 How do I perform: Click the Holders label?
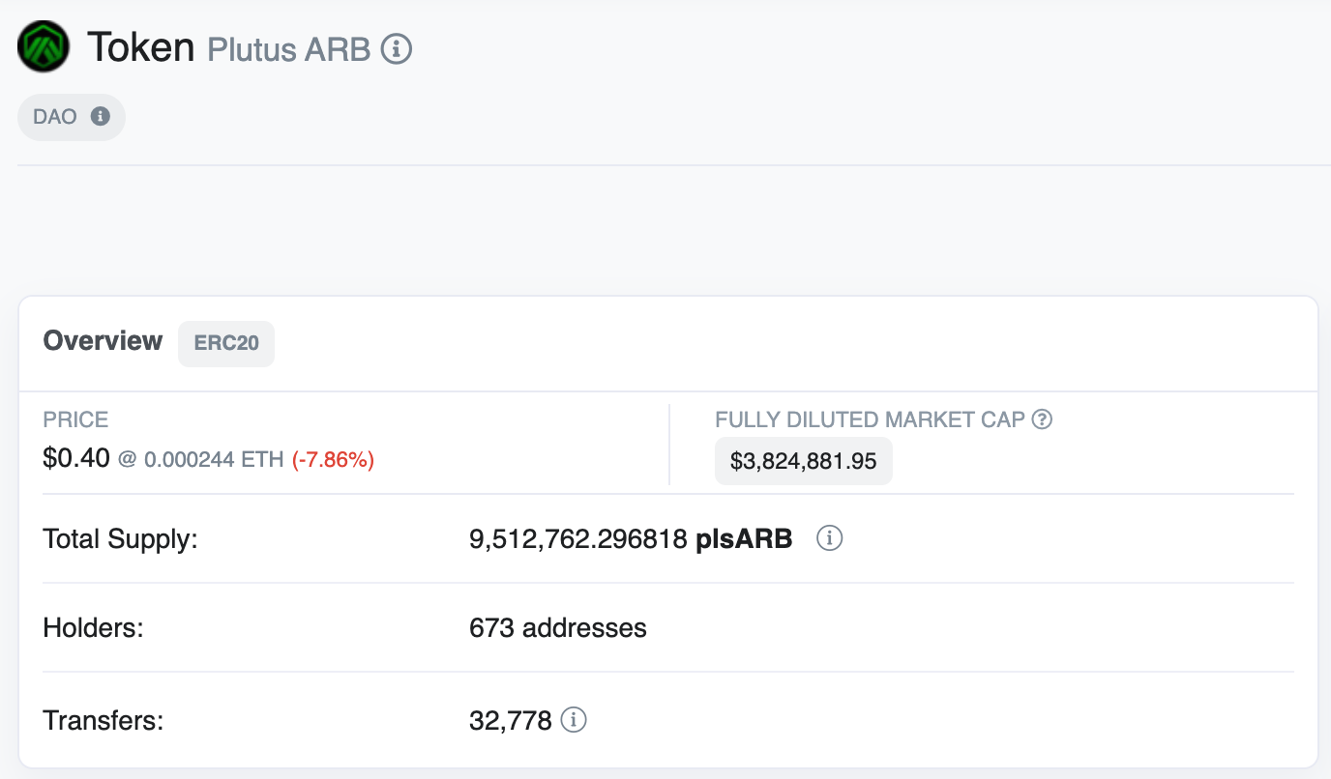click(x=94, y=628)
